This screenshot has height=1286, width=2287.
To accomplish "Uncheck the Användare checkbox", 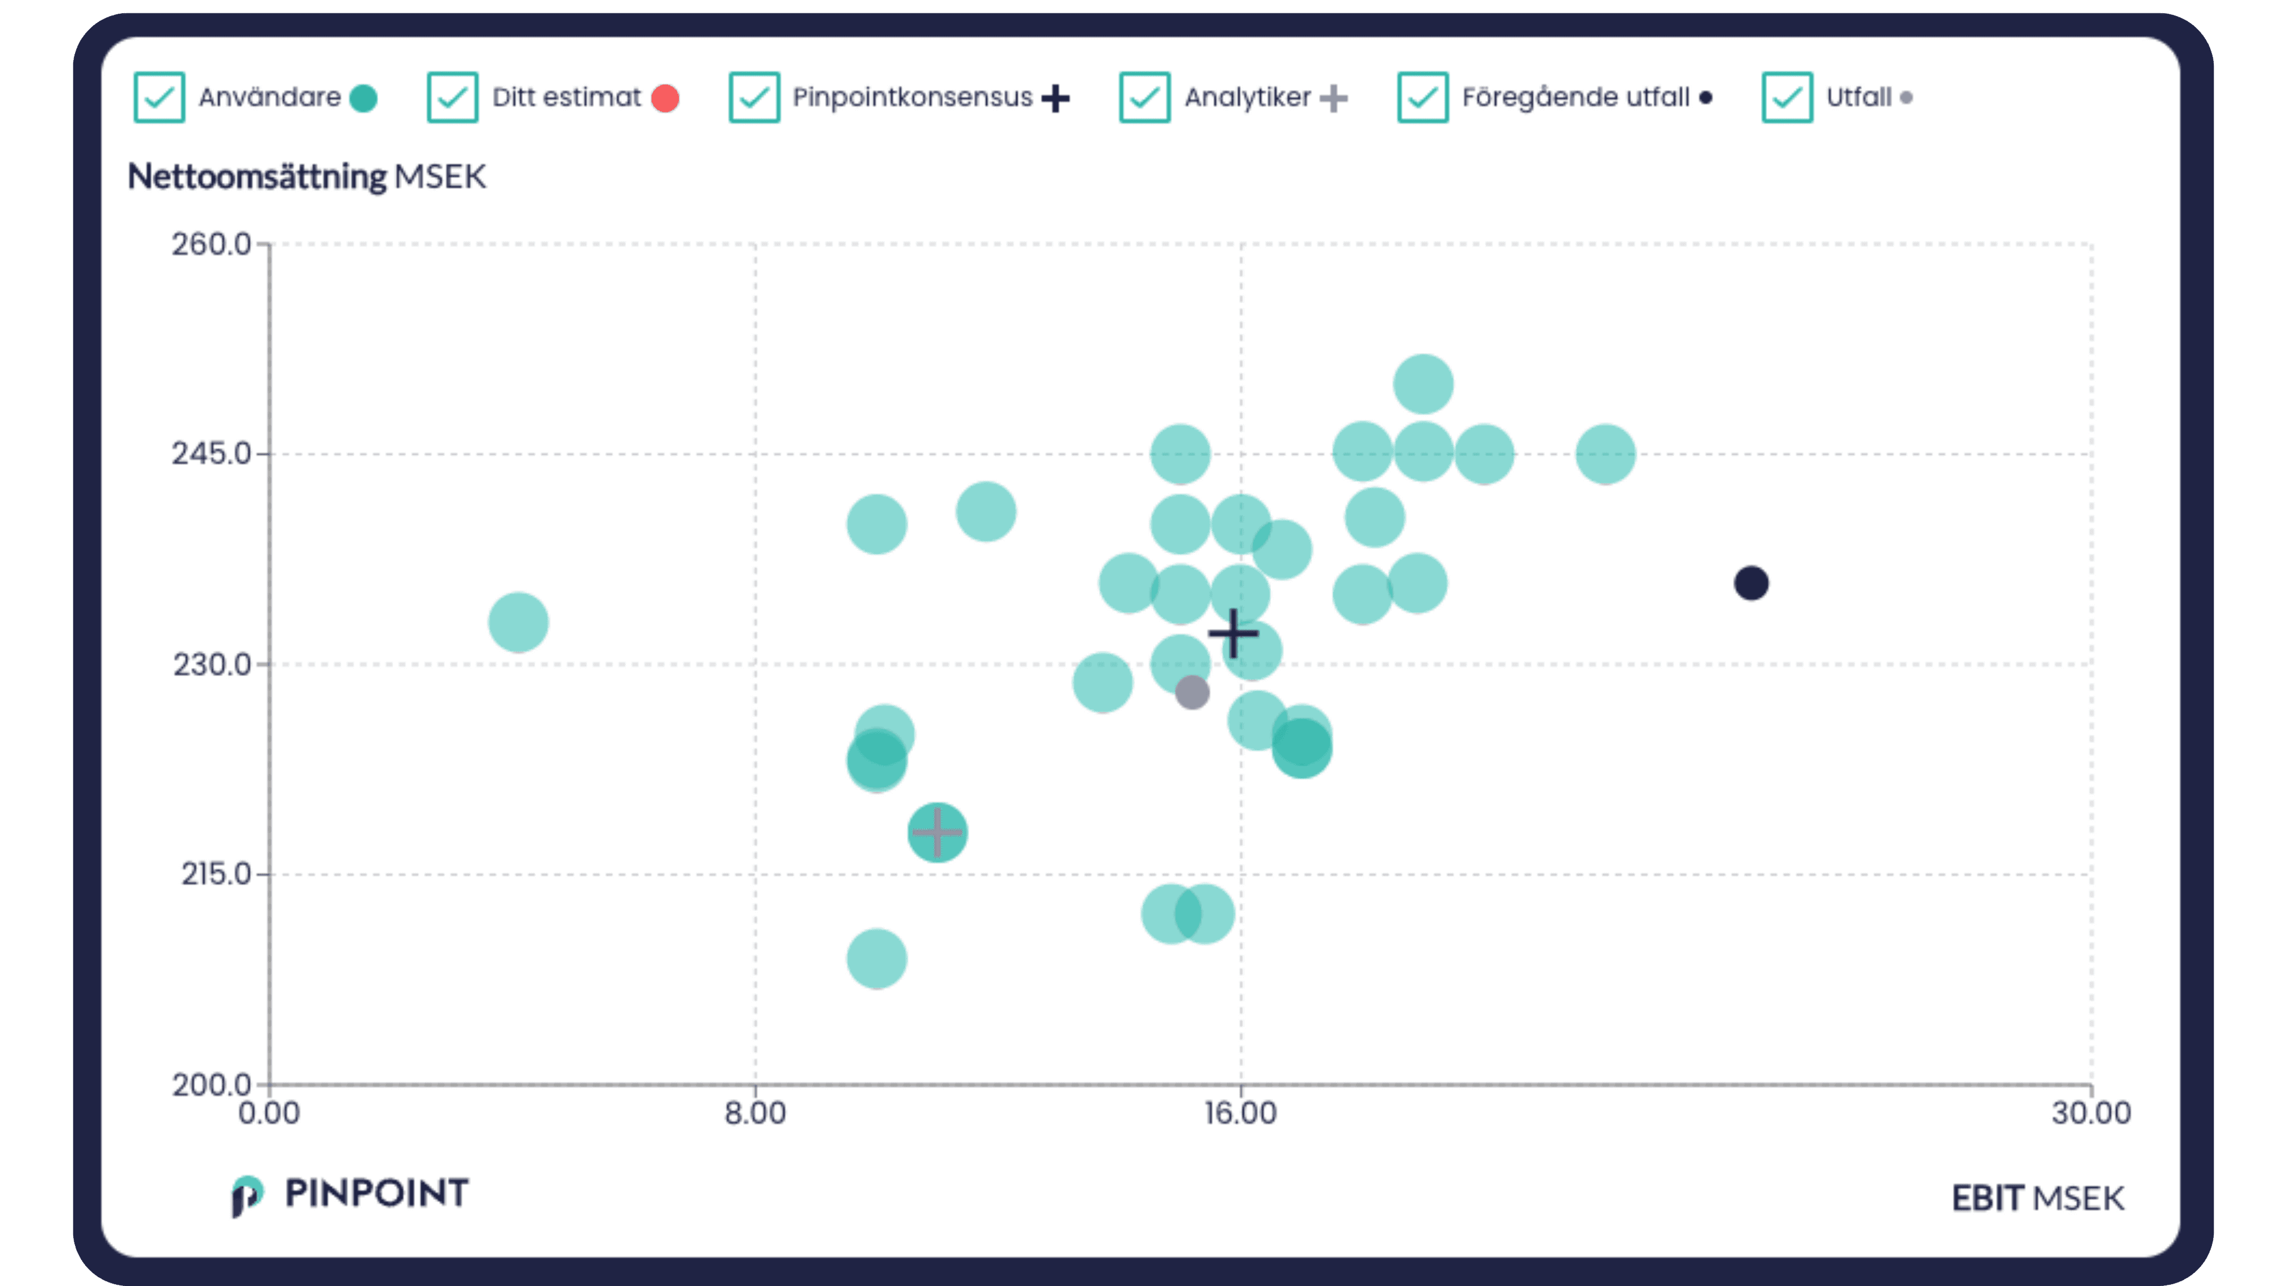I will [x=159, y=96].
